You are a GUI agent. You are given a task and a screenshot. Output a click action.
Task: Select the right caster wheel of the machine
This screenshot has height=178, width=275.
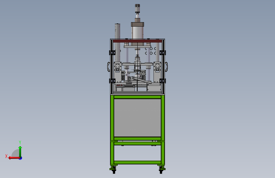[161, 170]
